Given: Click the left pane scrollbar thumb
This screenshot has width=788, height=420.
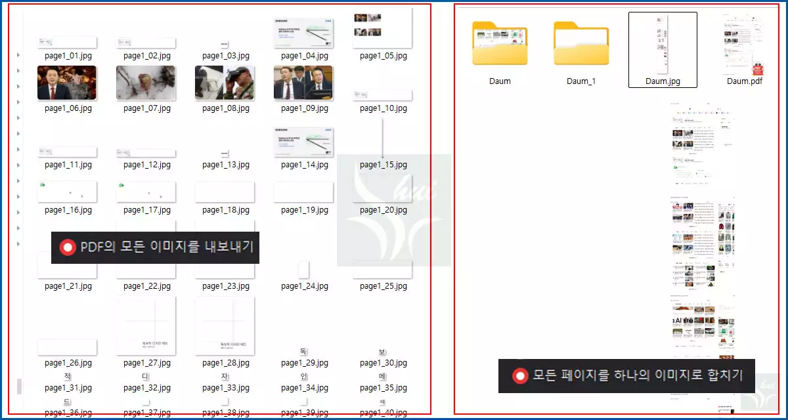Looking at the screenshot, I should coord(20,384).
